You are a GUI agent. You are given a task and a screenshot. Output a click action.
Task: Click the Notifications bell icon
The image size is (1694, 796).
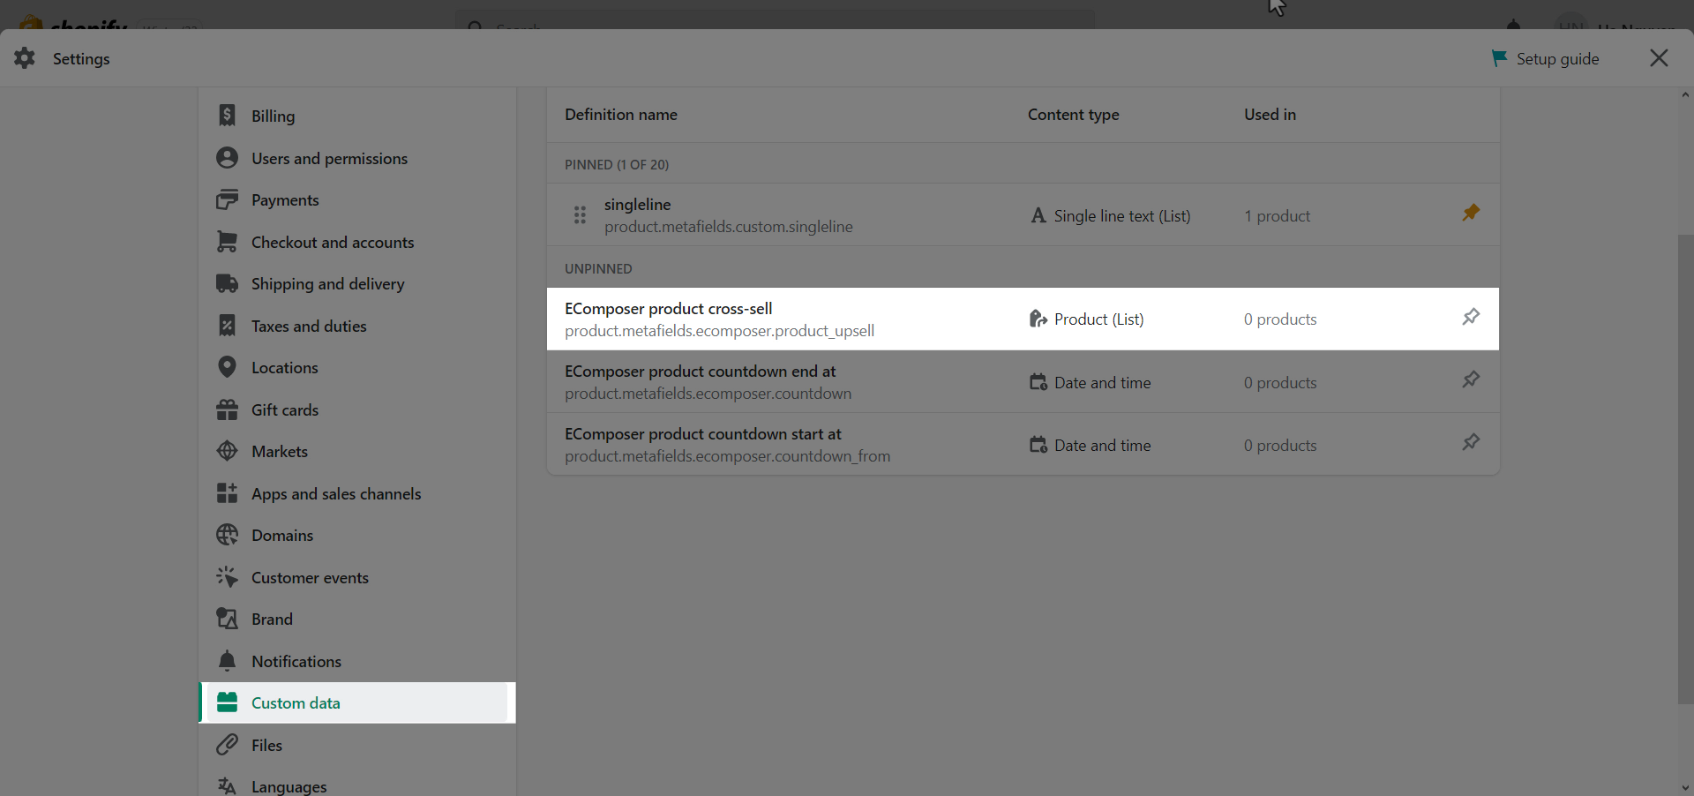click(x=227, y=661)
